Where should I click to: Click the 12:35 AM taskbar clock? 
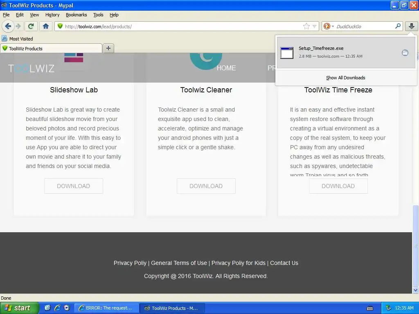click(x=404, y=308)
